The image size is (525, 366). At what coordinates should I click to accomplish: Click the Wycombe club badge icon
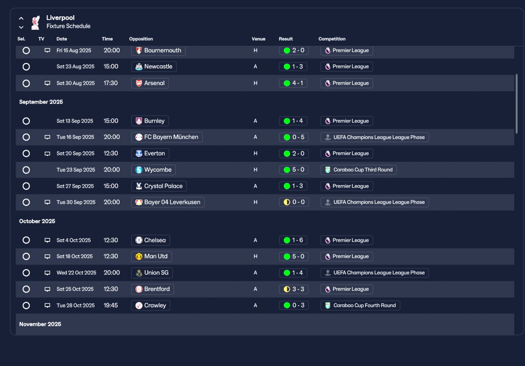(x=139, y=170)
